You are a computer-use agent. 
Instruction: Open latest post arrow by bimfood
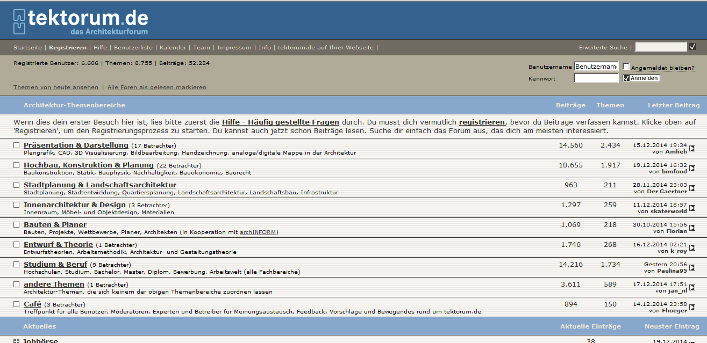coord(692,169)
